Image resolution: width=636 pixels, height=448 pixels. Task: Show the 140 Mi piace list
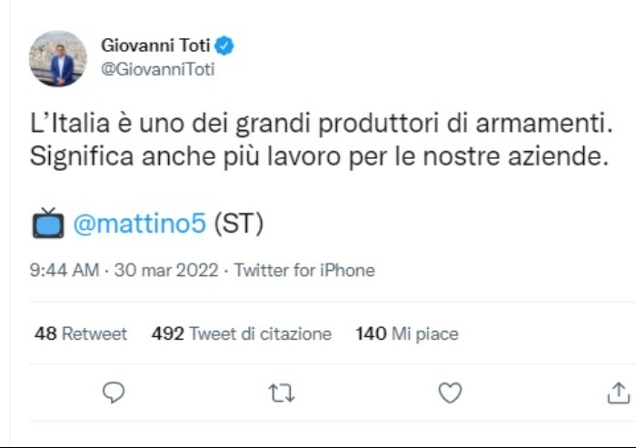(406, 334)
